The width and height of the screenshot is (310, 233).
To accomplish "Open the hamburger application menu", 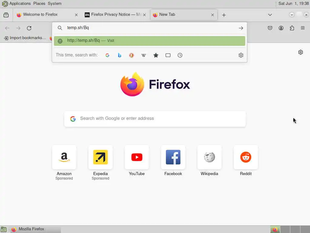I will 303,28.
